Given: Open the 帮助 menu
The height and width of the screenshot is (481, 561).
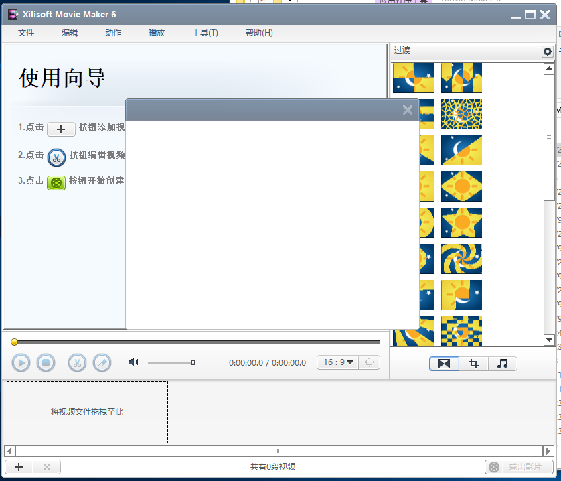Looking at the screenshot, I should (x=258, y=32).
